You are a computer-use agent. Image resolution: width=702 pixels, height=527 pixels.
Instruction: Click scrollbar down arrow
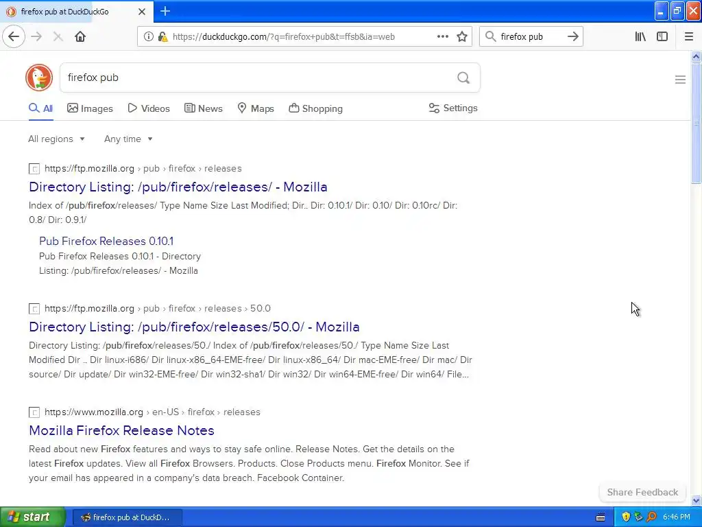pyautogui.click(x=696, y=500)
